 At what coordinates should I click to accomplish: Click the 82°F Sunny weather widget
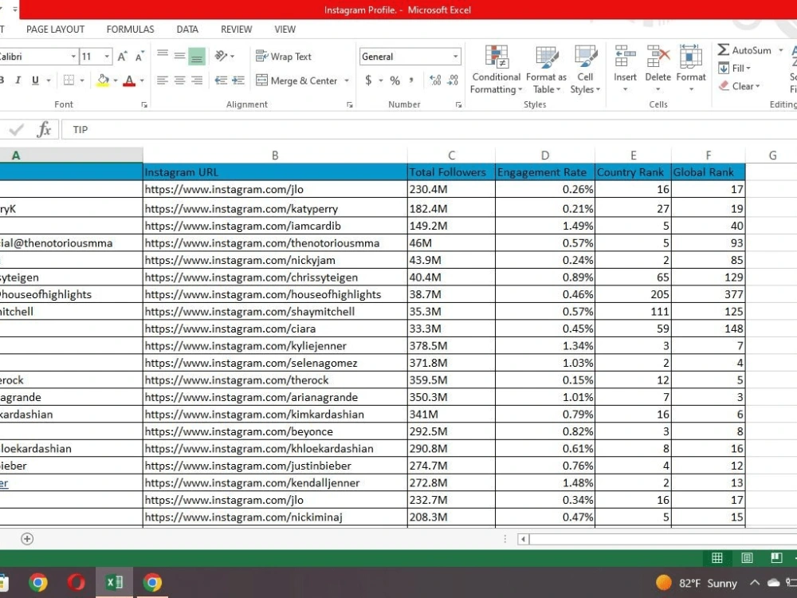pyautogui.click(x=697, y=583)
